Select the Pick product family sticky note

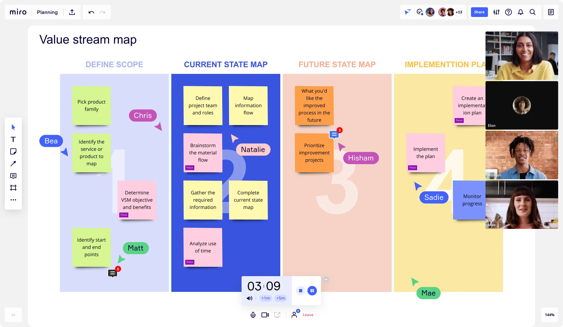click(91, 105)
